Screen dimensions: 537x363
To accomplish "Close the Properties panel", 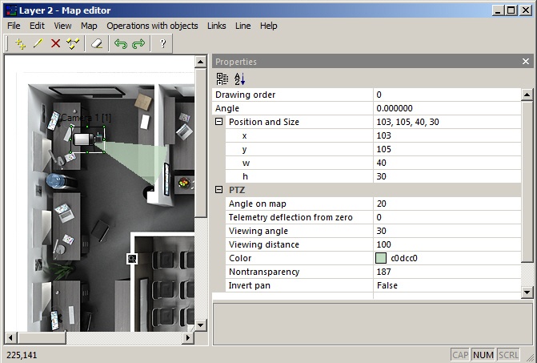I will coord(526,62).
